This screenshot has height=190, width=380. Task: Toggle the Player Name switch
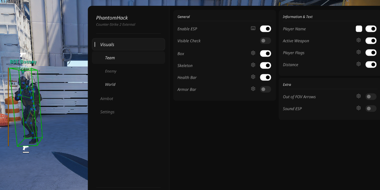tap(371, 29)
